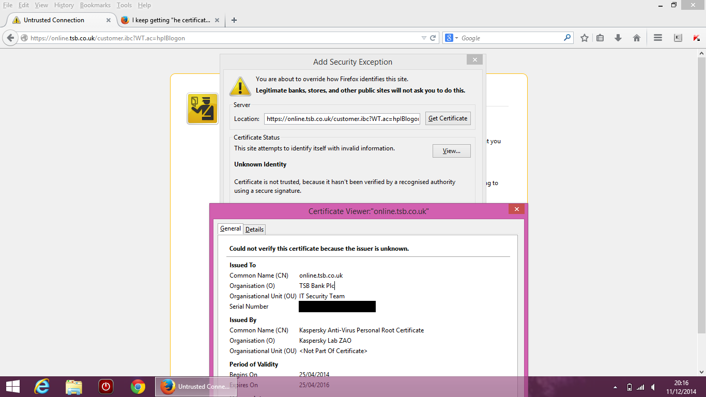Click the Location field in Security Exception dialog

(x=343, y=119)
